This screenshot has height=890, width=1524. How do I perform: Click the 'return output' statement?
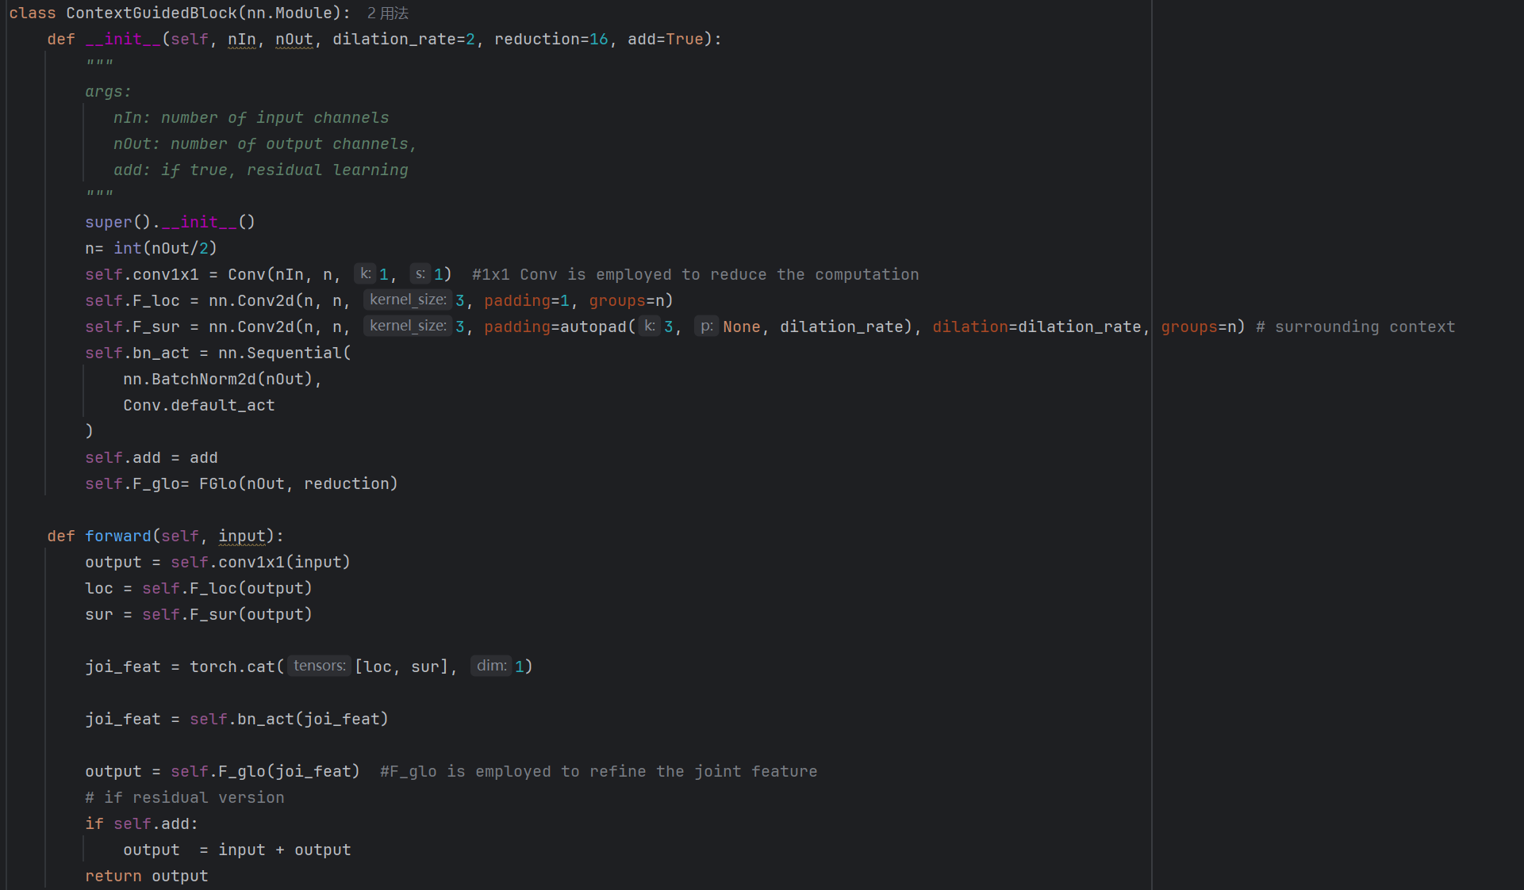pyautogui.click(x=146, y=876)
